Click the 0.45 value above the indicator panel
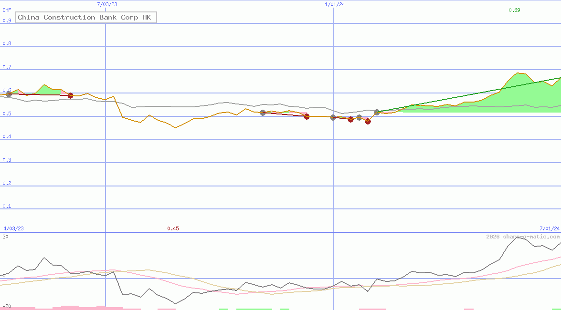 [173, 228]
